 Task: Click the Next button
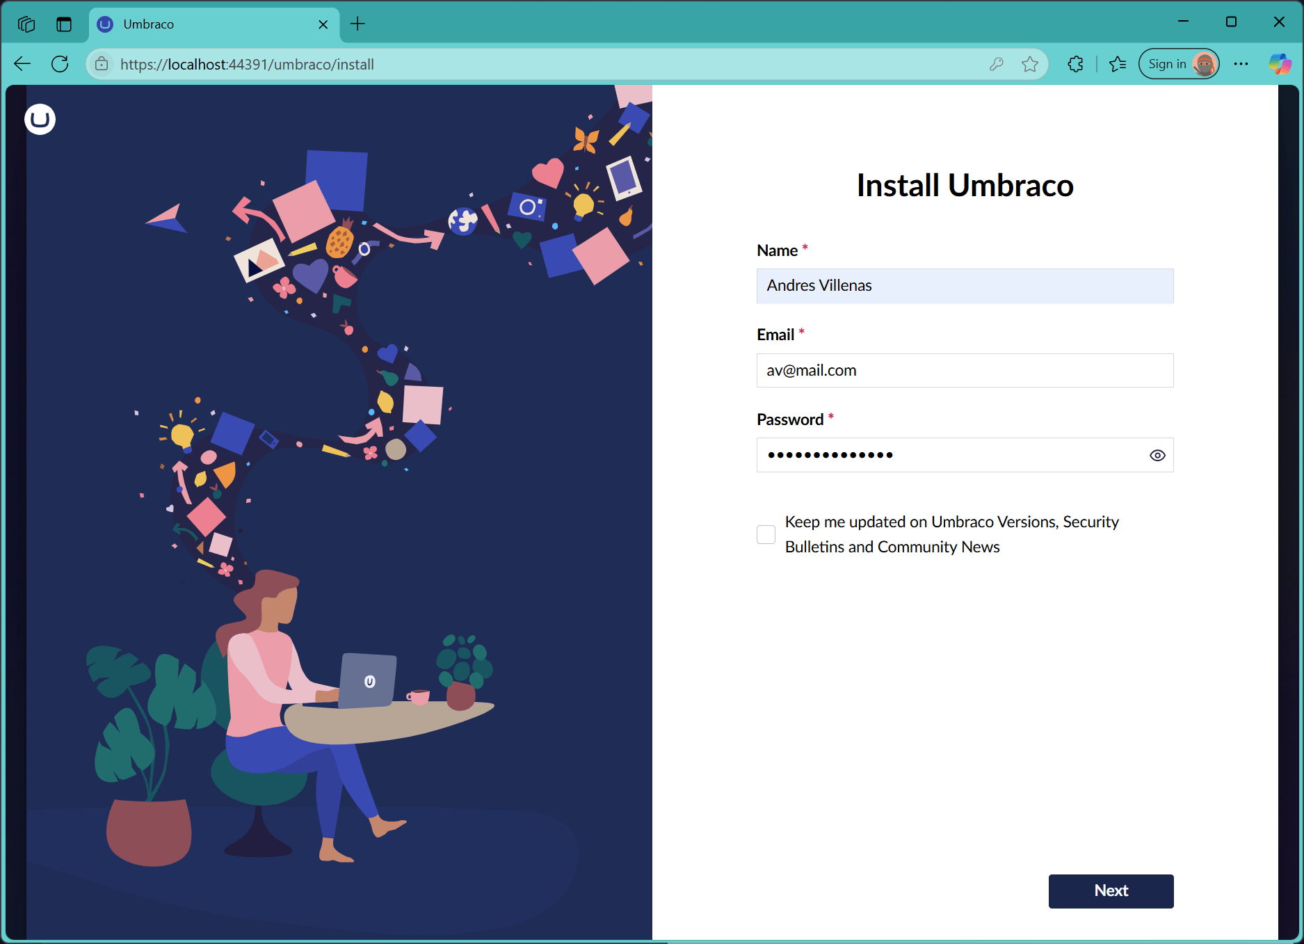click(x=1111, y=891)
